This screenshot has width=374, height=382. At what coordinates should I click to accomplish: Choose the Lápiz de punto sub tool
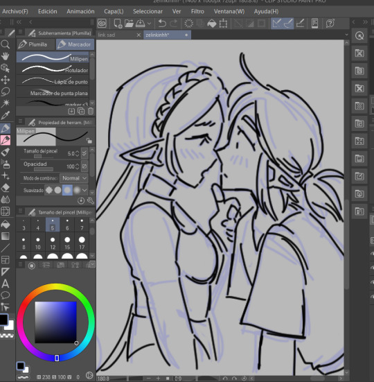[x=53, y=81]
